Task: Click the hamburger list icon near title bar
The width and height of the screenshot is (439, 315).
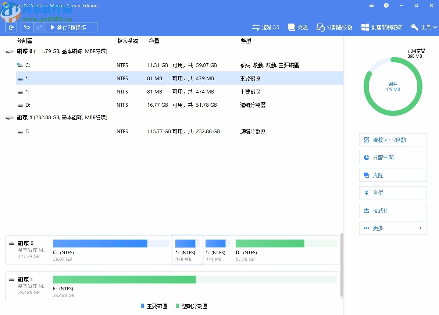Action: point(371,6)
